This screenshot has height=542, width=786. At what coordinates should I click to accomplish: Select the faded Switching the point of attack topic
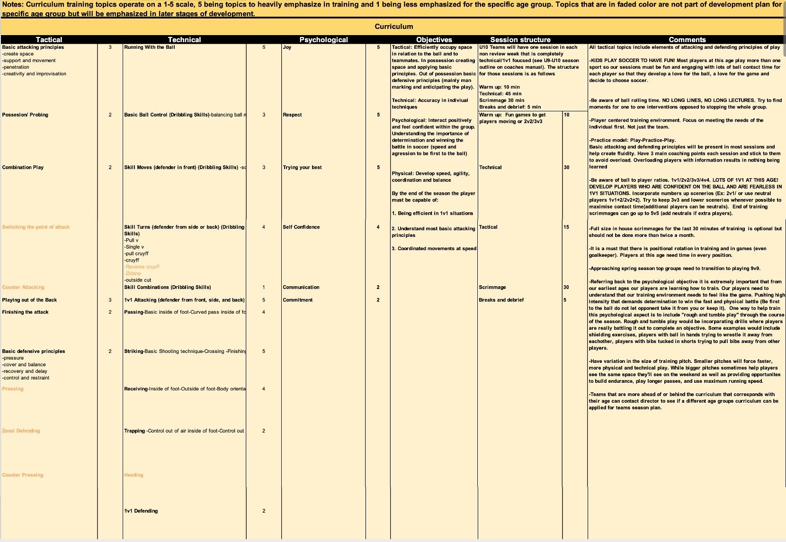pos(36,227)
